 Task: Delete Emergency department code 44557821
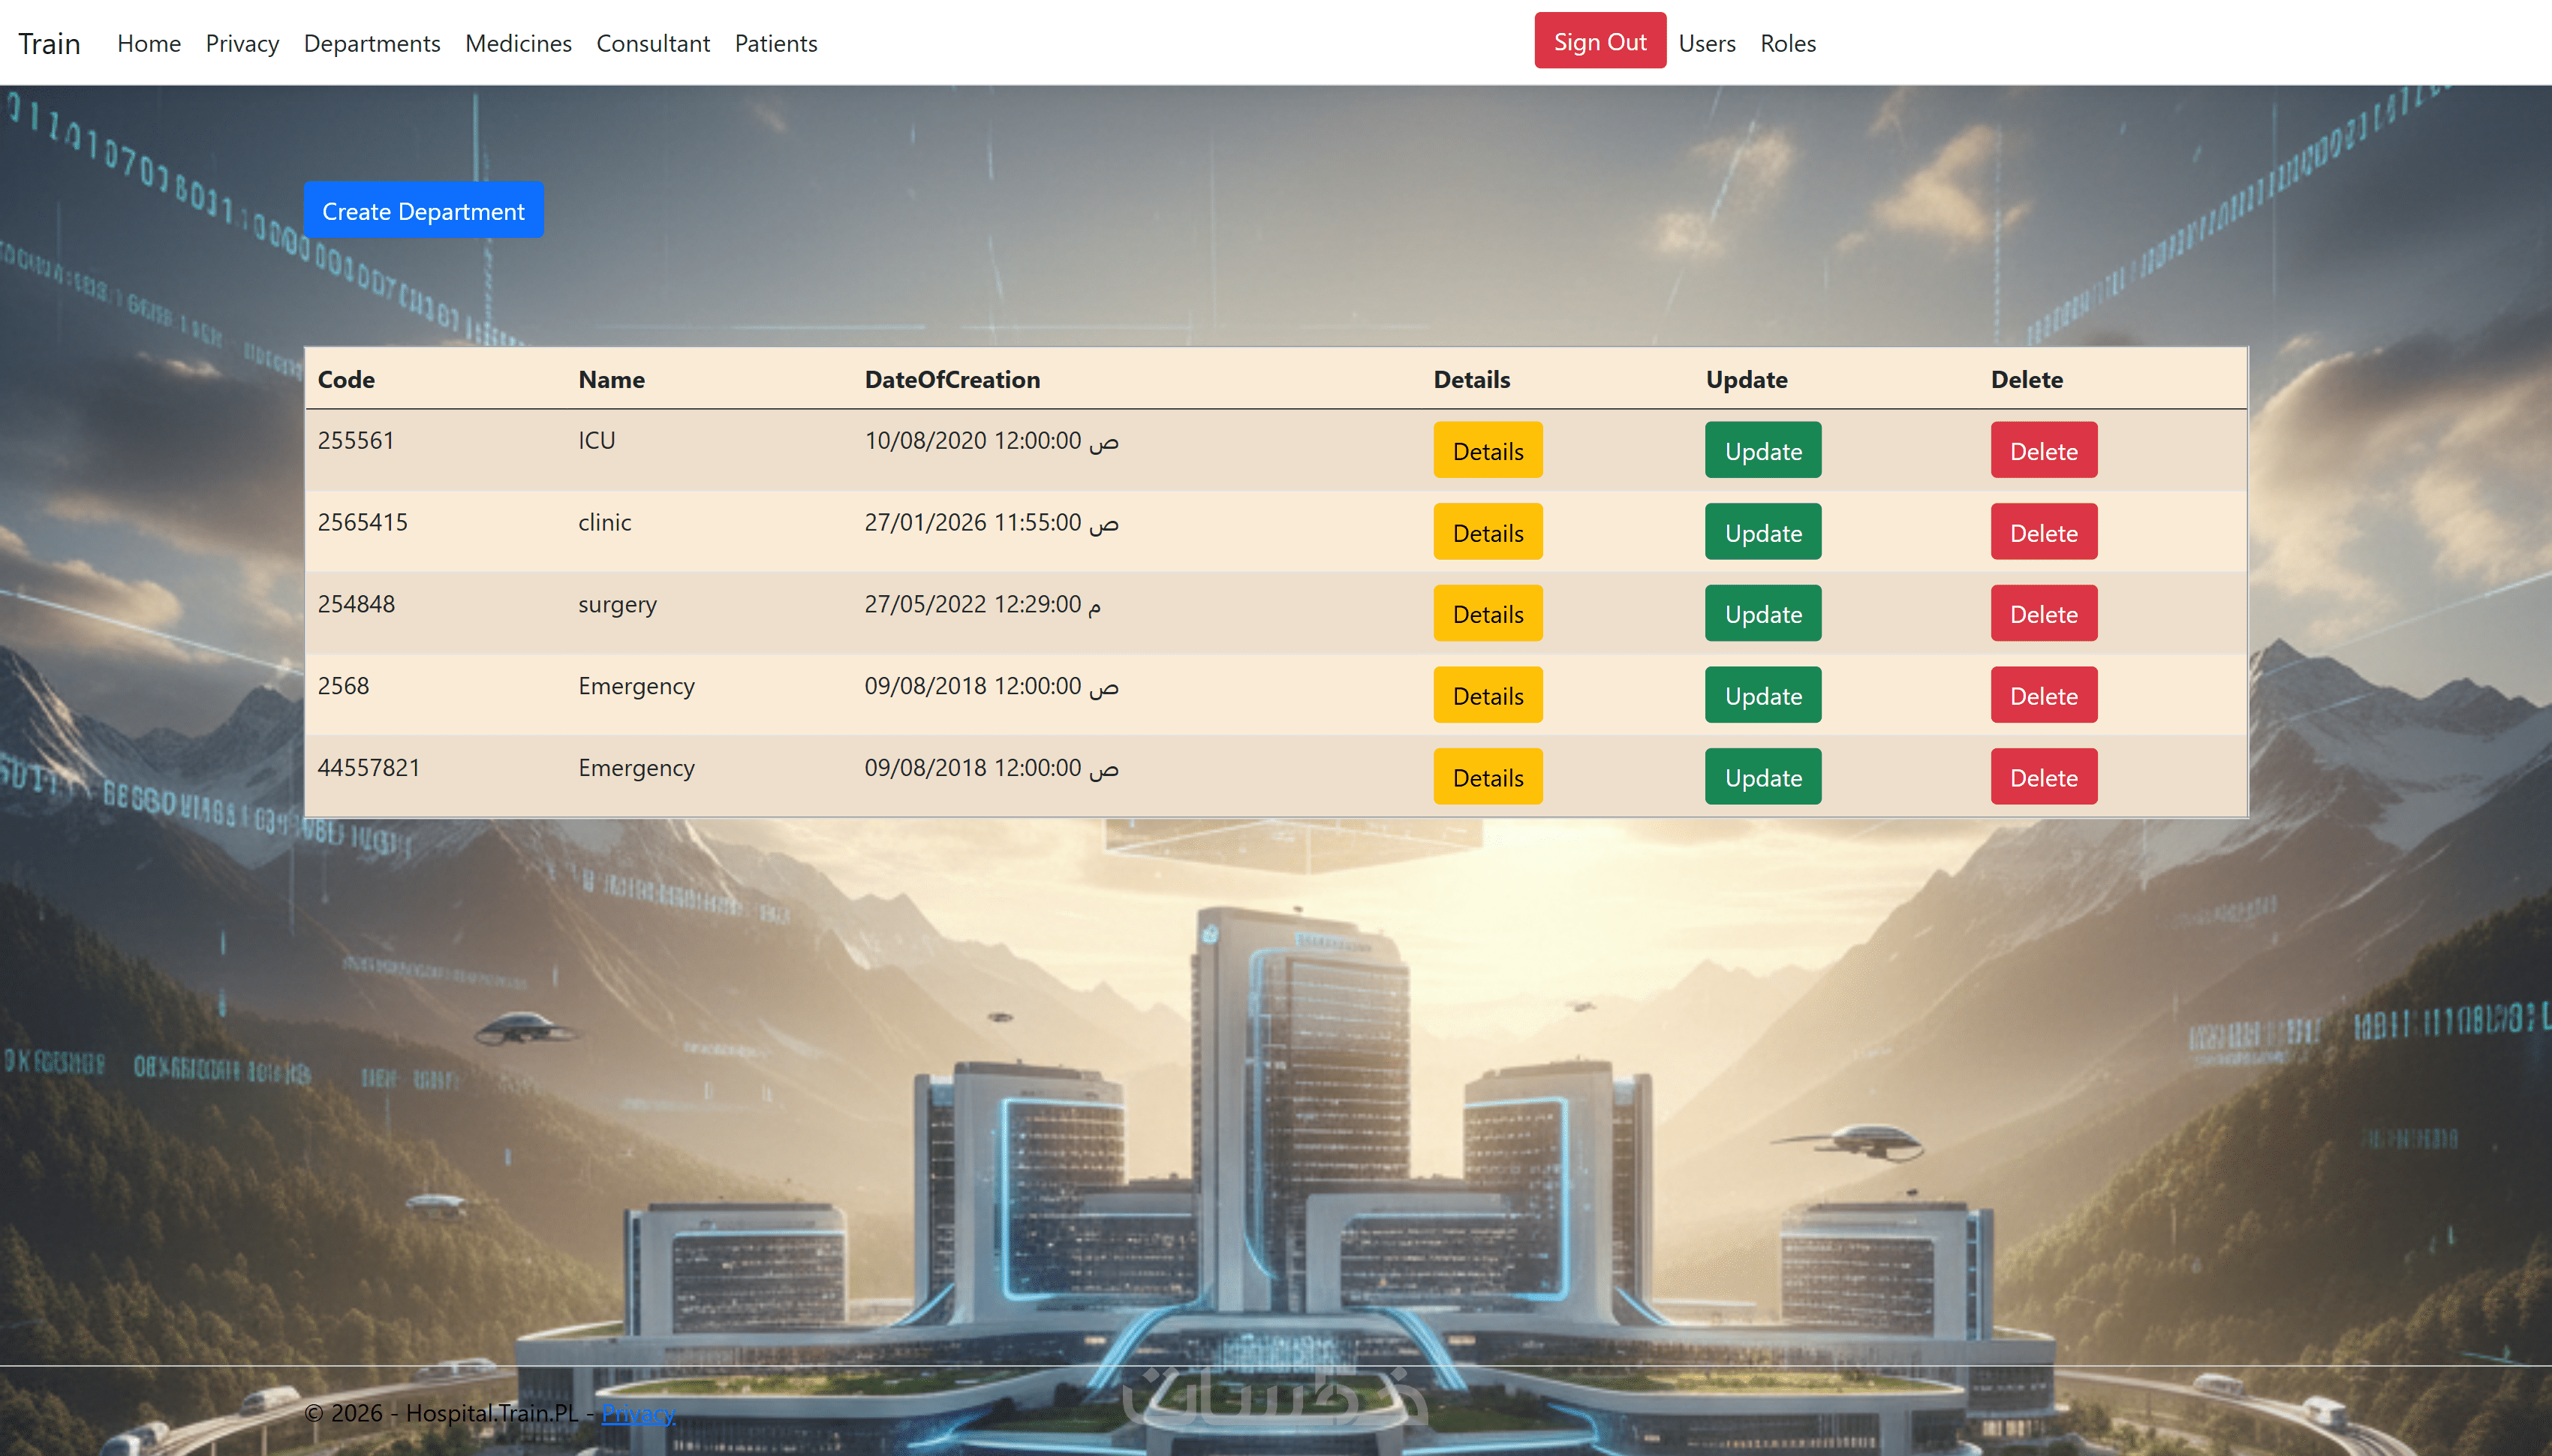tap(2044, 778)
